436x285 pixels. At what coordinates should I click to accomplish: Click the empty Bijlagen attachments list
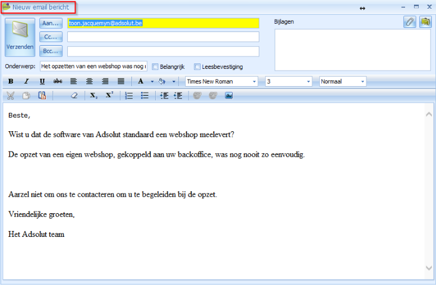pyautogui.click(x=353, y=50)
